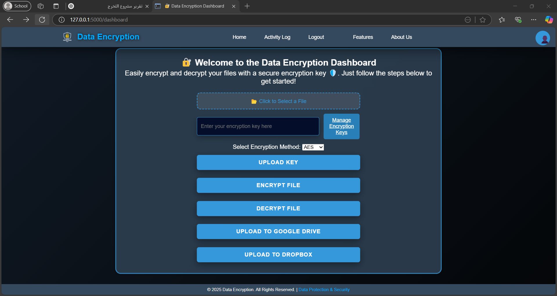557x296 pixels.
Task: Open the AES encryption method dropdown
Action: tap(313, 147)
